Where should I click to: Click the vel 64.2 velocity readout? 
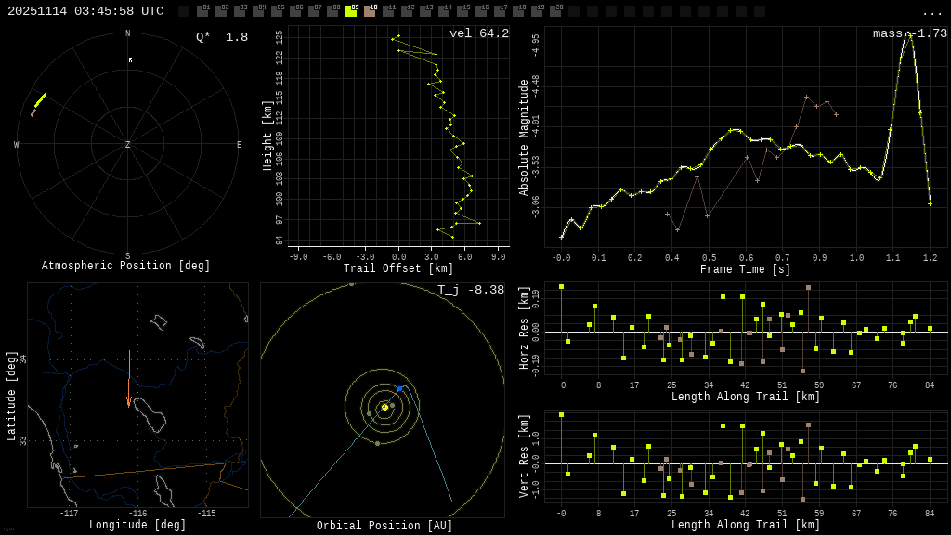(x=479, y=33)
